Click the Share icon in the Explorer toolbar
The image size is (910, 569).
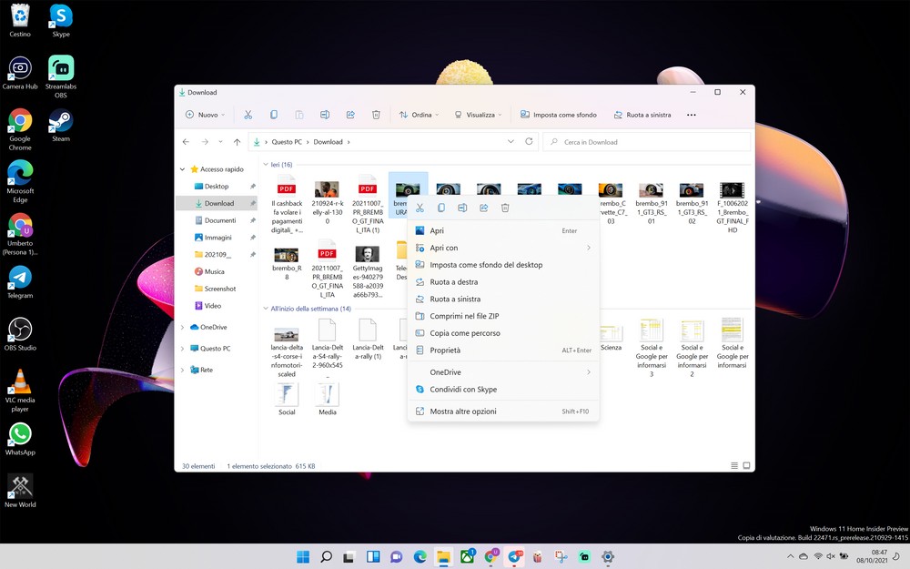[350, 115]
